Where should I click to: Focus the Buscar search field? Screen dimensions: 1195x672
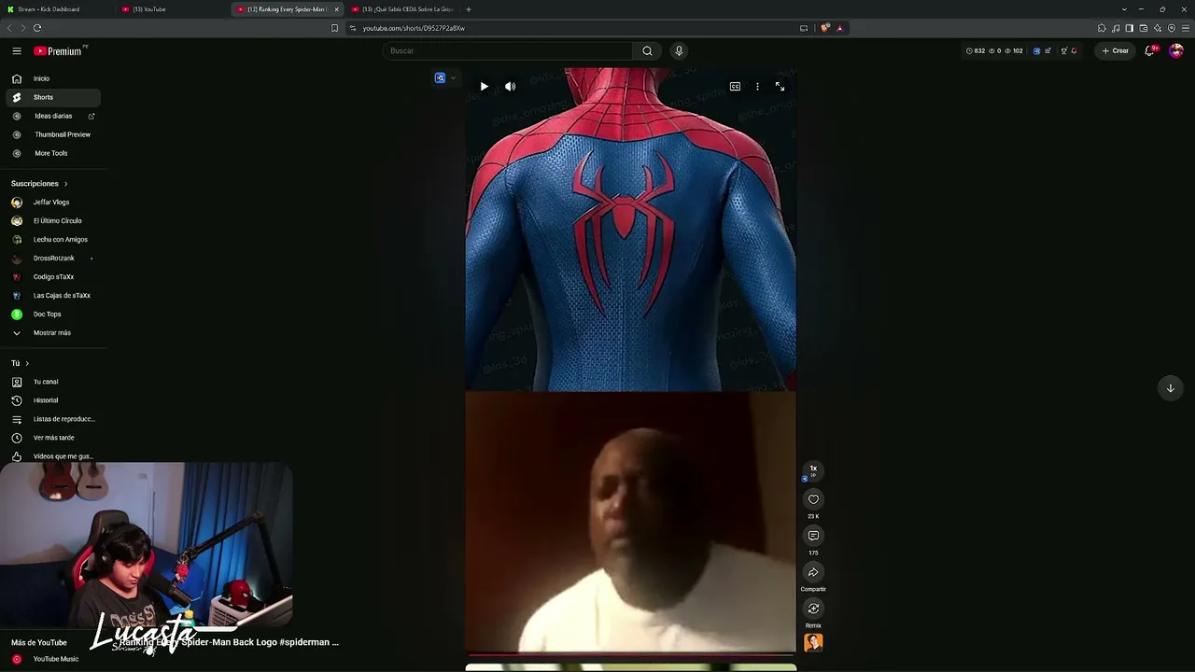click(508, 51)
